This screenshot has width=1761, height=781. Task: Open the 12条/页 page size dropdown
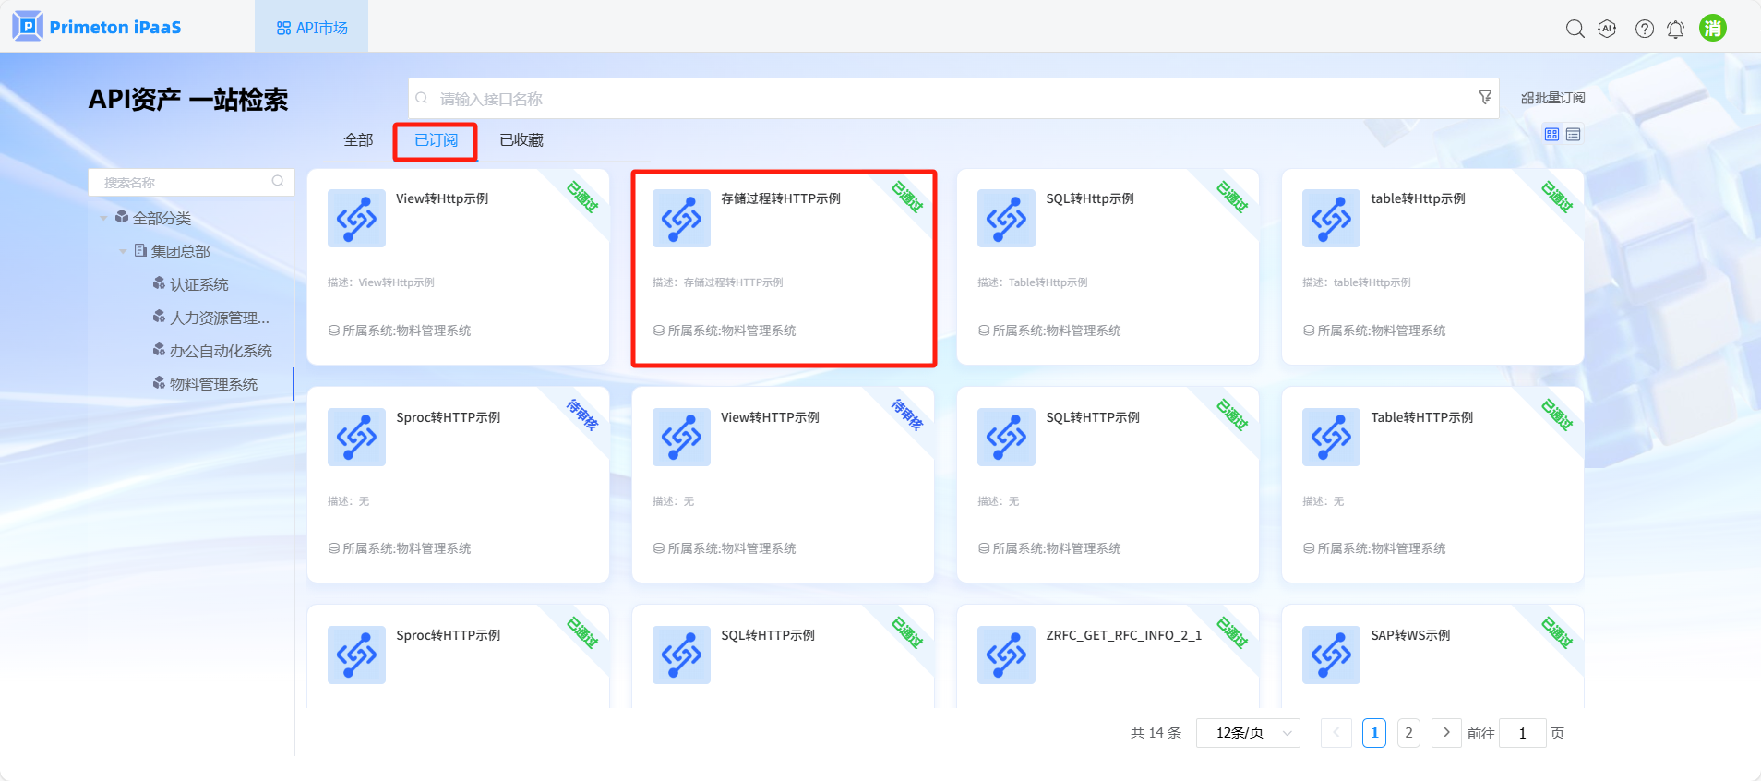click(1248, 733)
